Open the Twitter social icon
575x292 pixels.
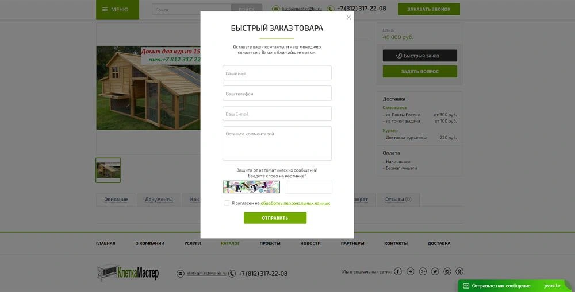[x=435, y=271]
